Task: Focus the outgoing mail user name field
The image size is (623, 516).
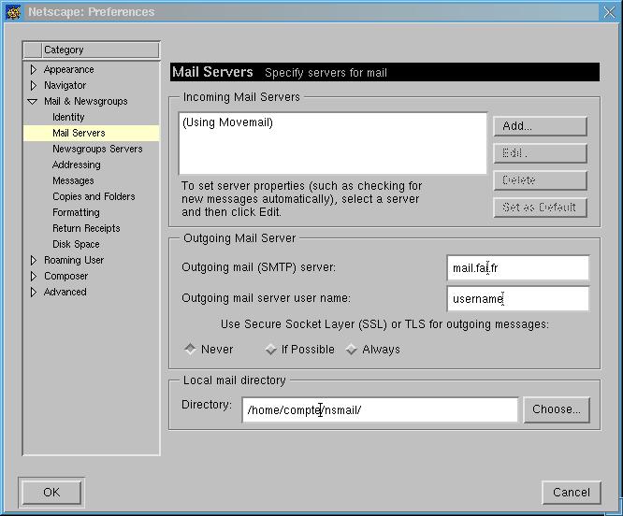Action: click(517, 298)
